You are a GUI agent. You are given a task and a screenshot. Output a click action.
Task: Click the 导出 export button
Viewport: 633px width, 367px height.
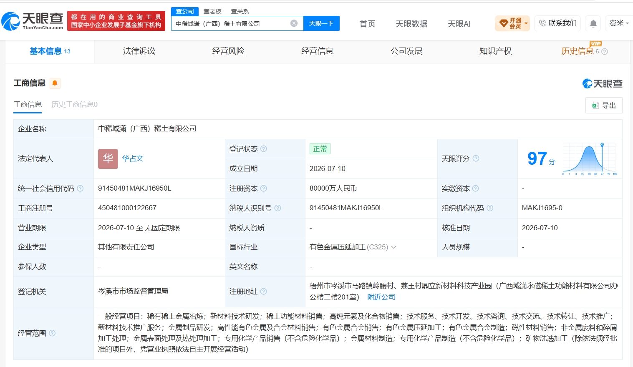pyautogui.click(x=604, y=106)
